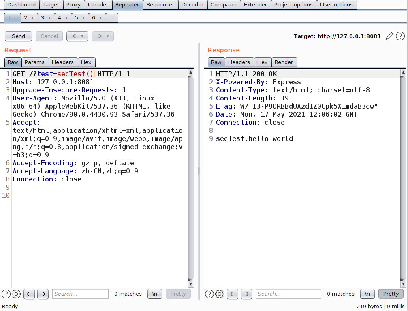Go to previous match in response search
The height and width of the screenshot is (311, 408).
point(233,294)
